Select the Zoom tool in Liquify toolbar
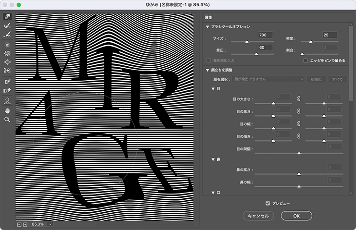The height and width of the screenshot is (230, 356). [x=7, y=119]
